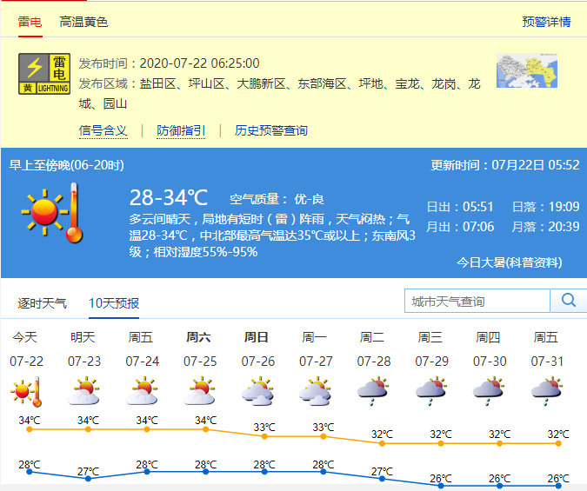Open the warning area map thumbnail
Image resolution: width=587 pixels, height=491 pixels.
pos(526,71)
